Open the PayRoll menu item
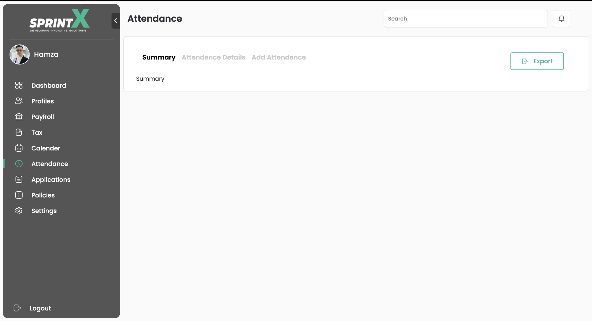 (42, 117)
